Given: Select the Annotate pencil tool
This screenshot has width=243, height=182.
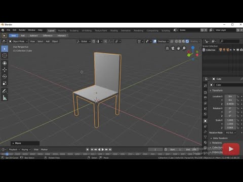Looking at the screenshot, I should click(5, 91).
